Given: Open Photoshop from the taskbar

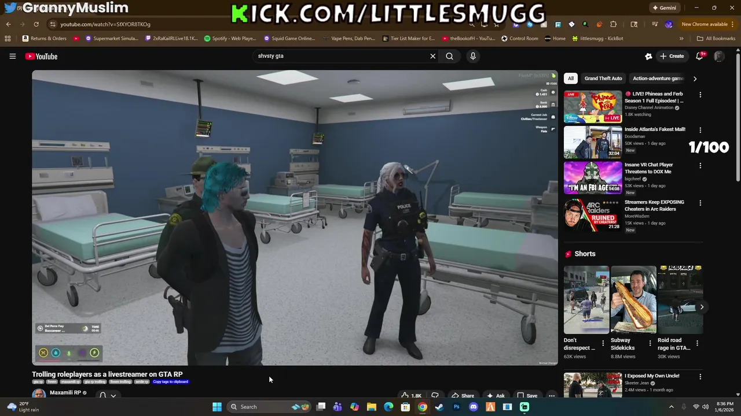Looking at the screenshot, I should click(x=456, y=407).
